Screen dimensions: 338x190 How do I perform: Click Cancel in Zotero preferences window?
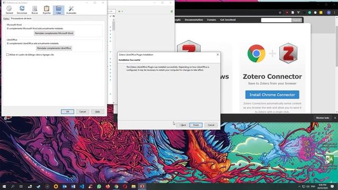82,111
